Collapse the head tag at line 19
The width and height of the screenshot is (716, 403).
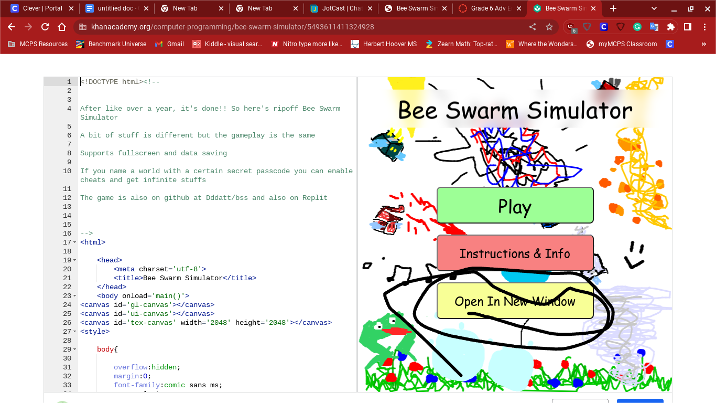[75, 260]
